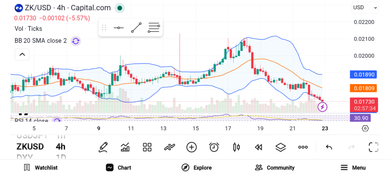Undo the last chart action
The height and width of the screenshot is (176, 391).
click(329, 147)
